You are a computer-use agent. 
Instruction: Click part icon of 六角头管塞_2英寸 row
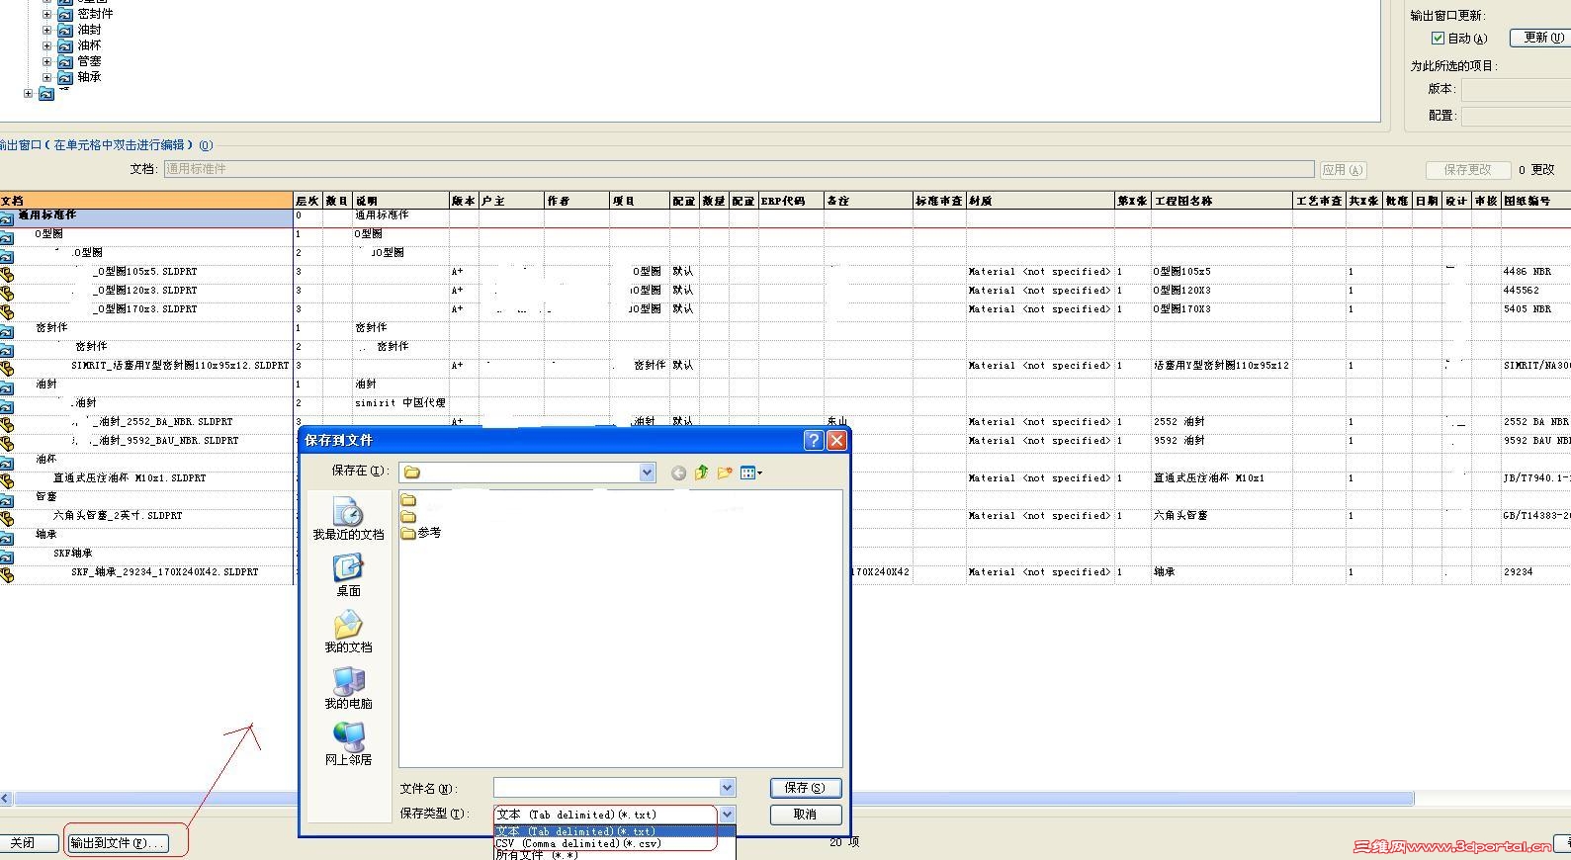[x=7, y=519]
